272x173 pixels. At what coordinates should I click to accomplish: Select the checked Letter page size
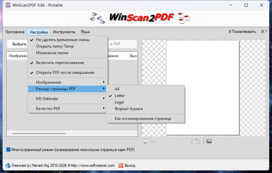145,96
